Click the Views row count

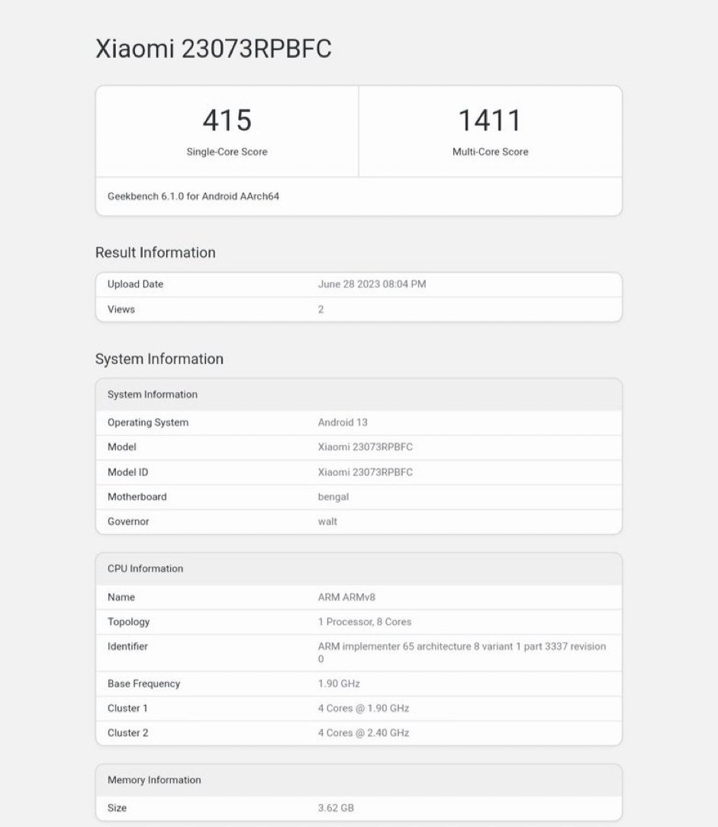[x=321, y=310]
